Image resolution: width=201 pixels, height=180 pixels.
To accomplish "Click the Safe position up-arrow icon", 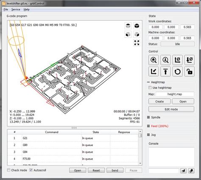I will pos(165,72).
